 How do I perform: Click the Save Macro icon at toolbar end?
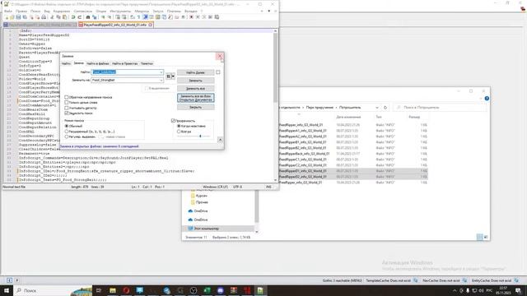click(x=217, y=17)
